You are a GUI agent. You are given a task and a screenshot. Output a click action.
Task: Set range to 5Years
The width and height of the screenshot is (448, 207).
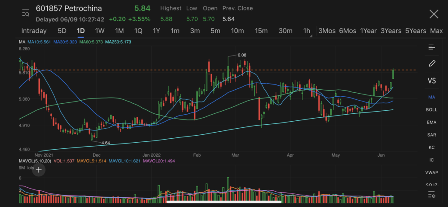point(416,31)
